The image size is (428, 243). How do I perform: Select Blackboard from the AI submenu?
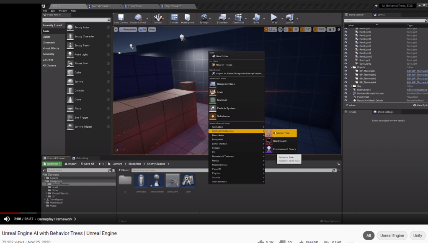coord(280,141)
